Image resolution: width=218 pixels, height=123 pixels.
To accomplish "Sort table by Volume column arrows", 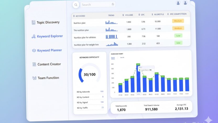I will click(123, 15).
